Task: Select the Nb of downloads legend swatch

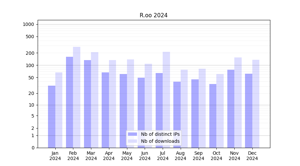Action: 132,141
